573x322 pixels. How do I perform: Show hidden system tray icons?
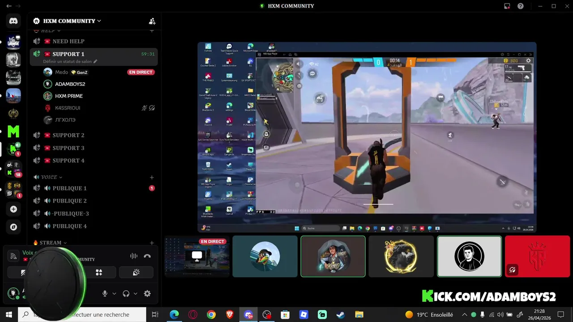coord(464,315)
